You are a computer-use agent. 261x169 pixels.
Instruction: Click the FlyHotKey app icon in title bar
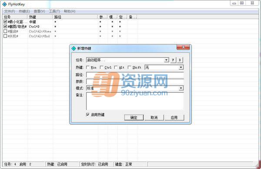(x=4, y=4)
